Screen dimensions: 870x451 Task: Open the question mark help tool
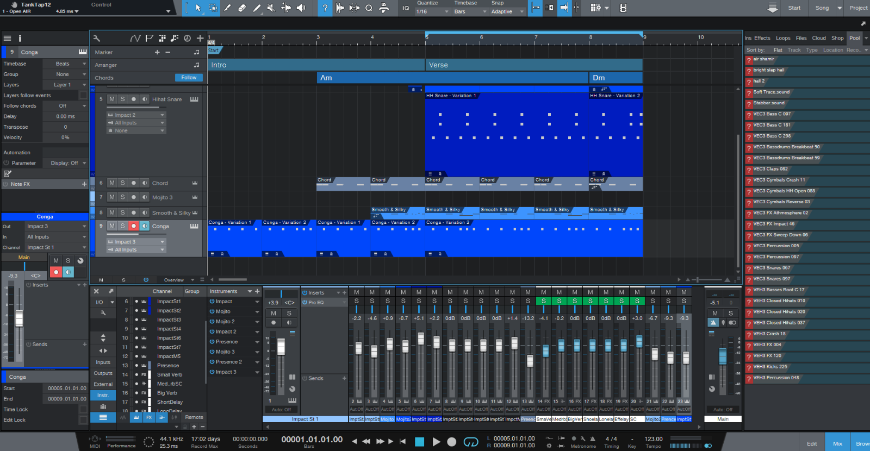tap(325, 8)
